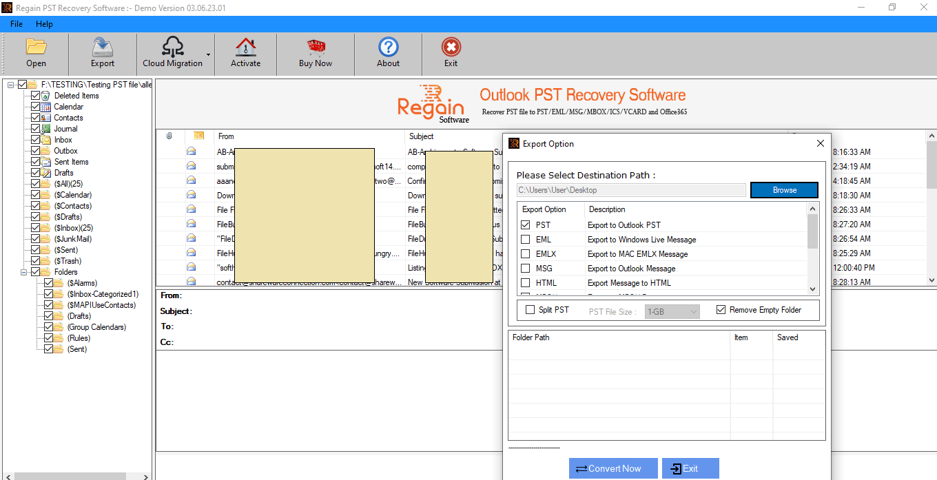Click the Exit toolbar icon

click(x=451, y=53)
